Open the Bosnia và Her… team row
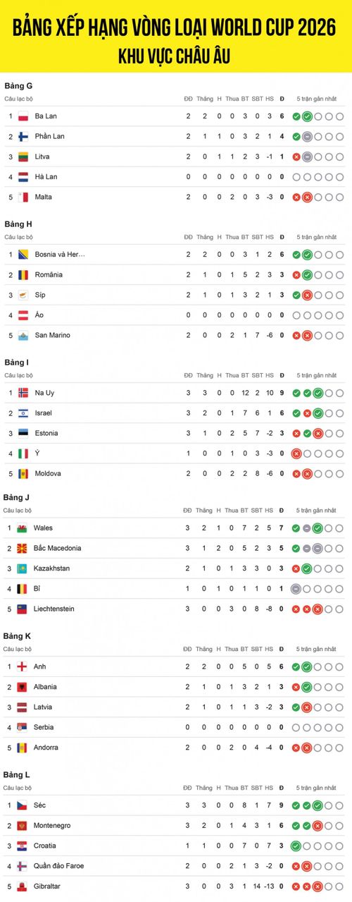The image size is (352, 902). click(176, 255)
